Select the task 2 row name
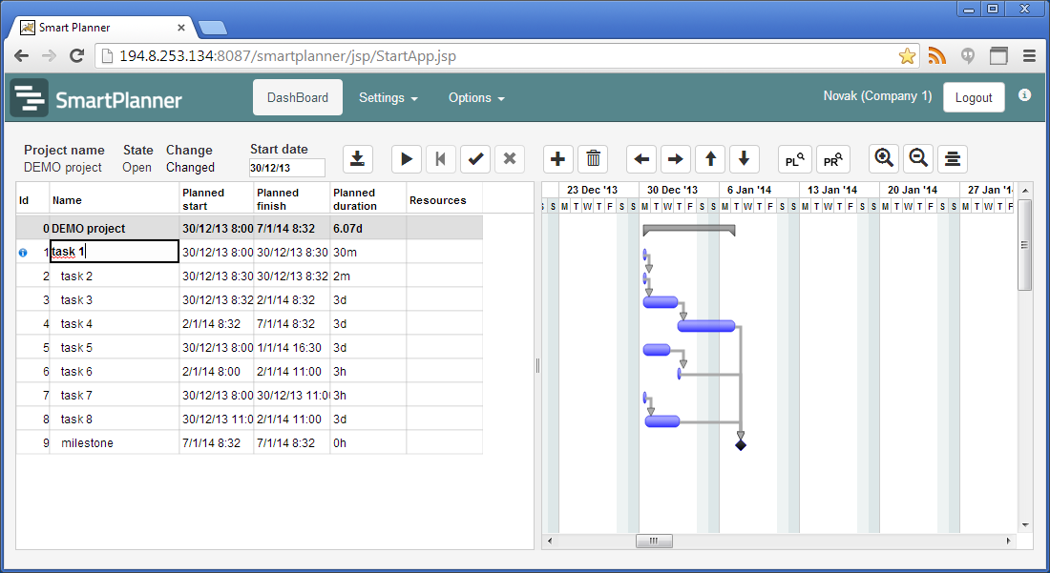 (x=76, y=276)
